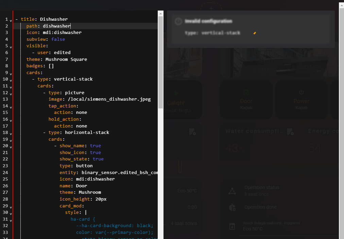Click the grid icon next to Water consumption

(291, 132)
